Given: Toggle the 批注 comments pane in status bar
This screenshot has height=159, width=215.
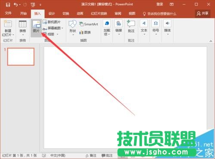Looking at the screenshot, I should point(107,156).
